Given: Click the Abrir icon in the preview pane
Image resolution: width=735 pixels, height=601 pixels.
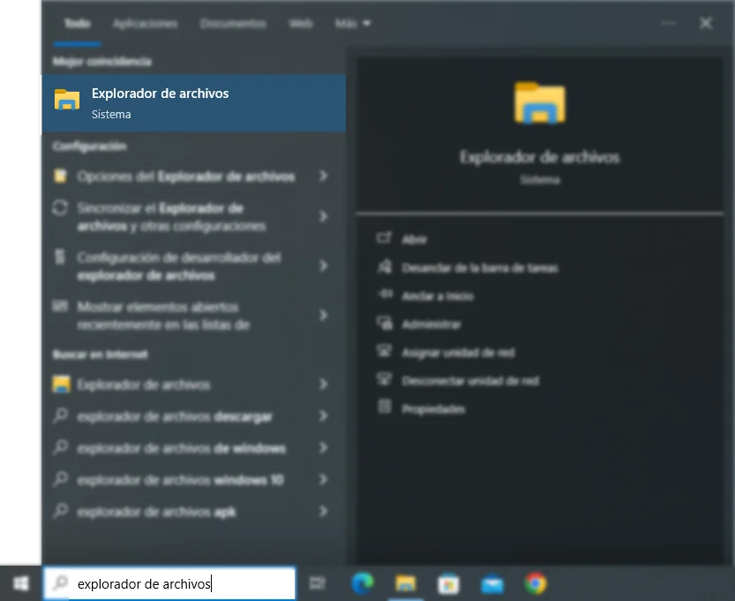Looking at the screenshot, I should coord(385,238).
